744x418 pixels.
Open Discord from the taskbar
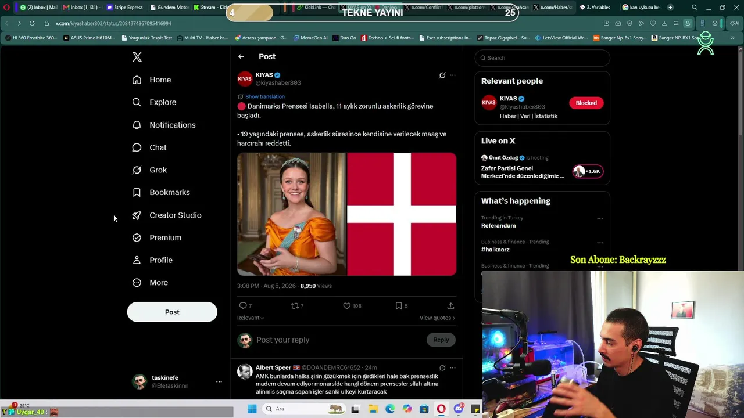pos(459,409)
